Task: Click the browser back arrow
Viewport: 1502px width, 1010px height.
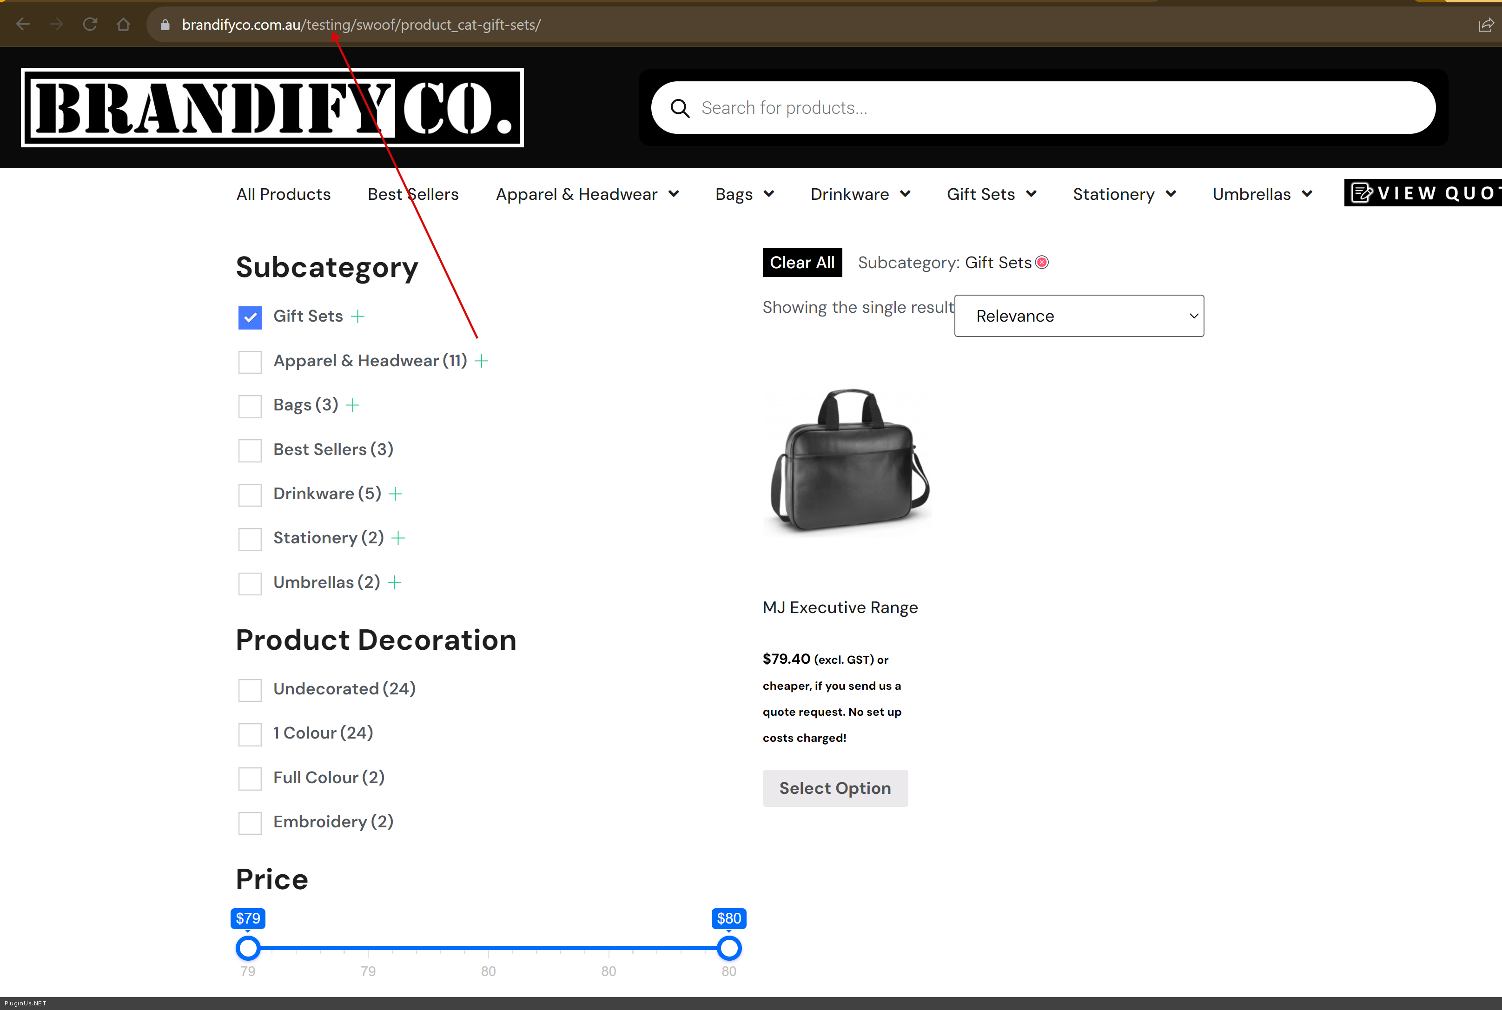Action: coord(23,25)
